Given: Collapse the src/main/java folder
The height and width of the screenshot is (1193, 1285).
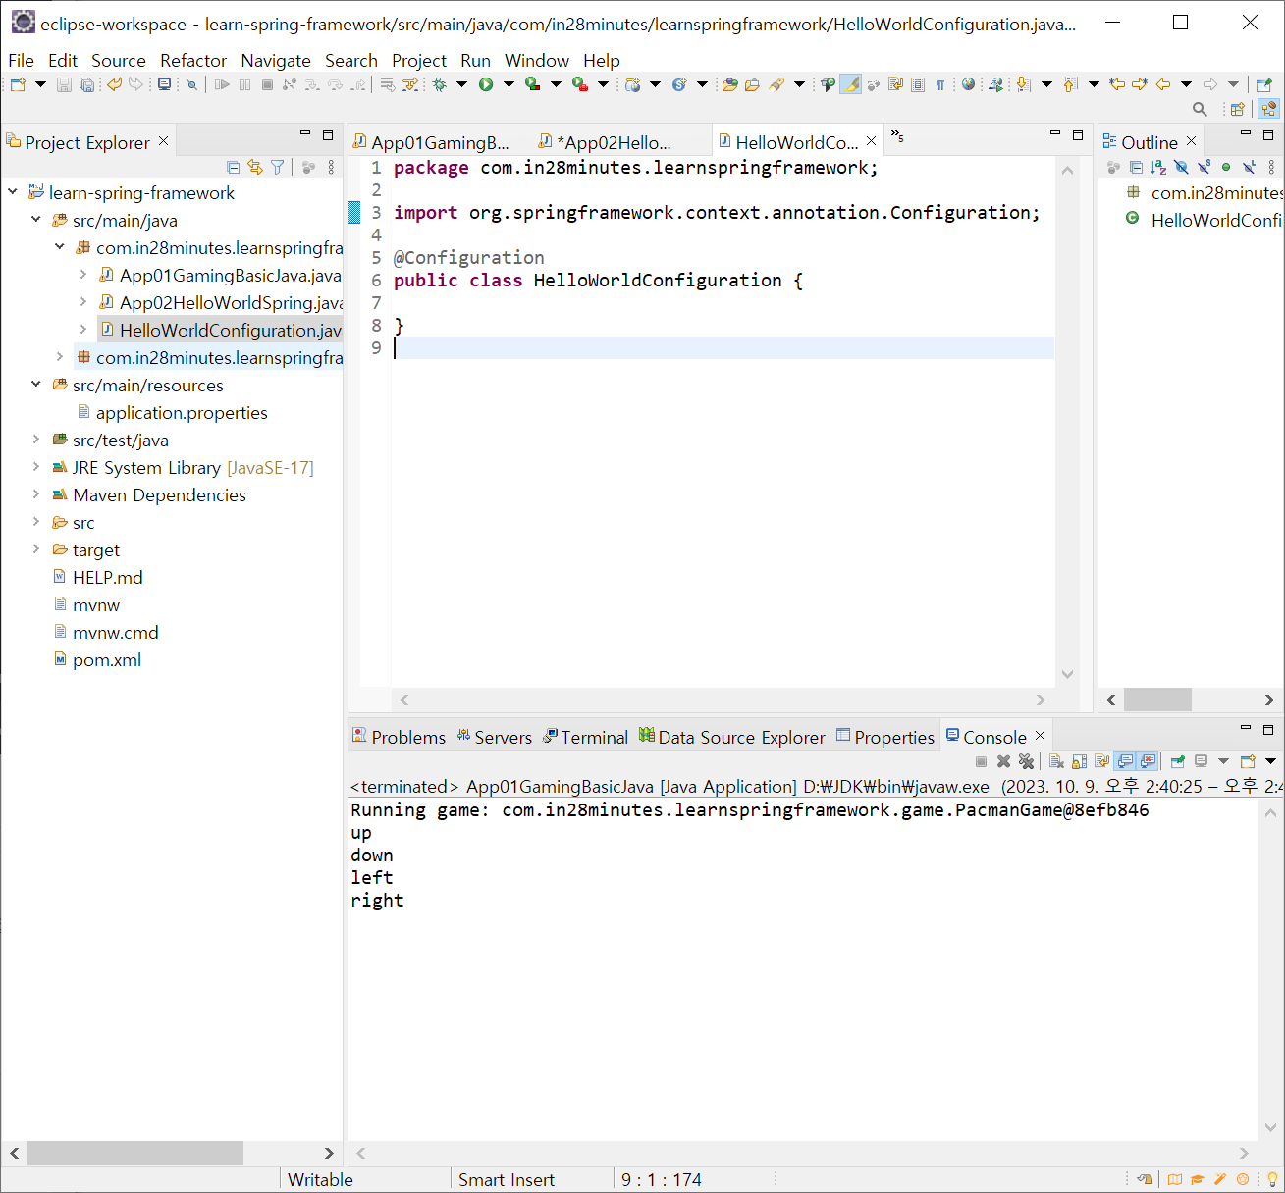Looking at the screenshot, I should point(36,220).
